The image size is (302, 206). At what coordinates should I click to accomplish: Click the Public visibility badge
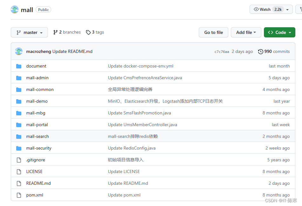[43, 10]
